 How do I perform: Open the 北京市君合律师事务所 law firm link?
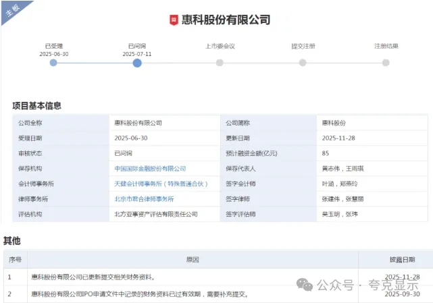(145, 199)
